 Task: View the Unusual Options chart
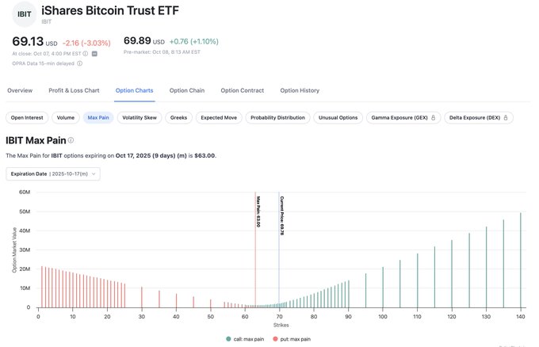(338, 117)
